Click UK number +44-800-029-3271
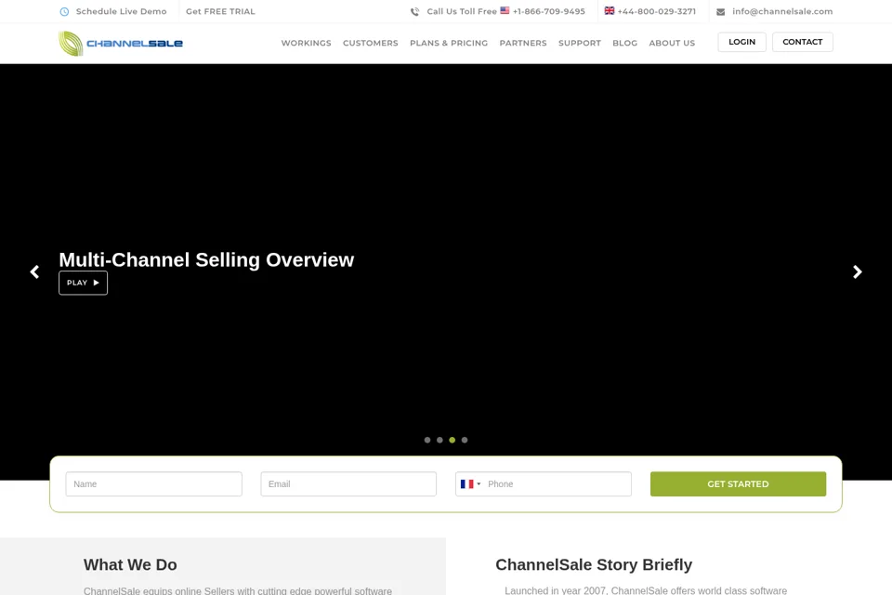Screen dimensions: 892x595 tap(657, 11)
